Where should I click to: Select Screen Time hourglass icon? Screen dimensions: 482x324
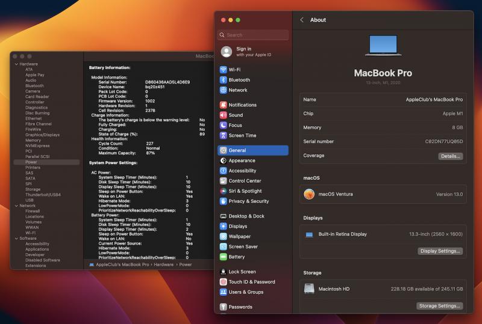[223, 135]
